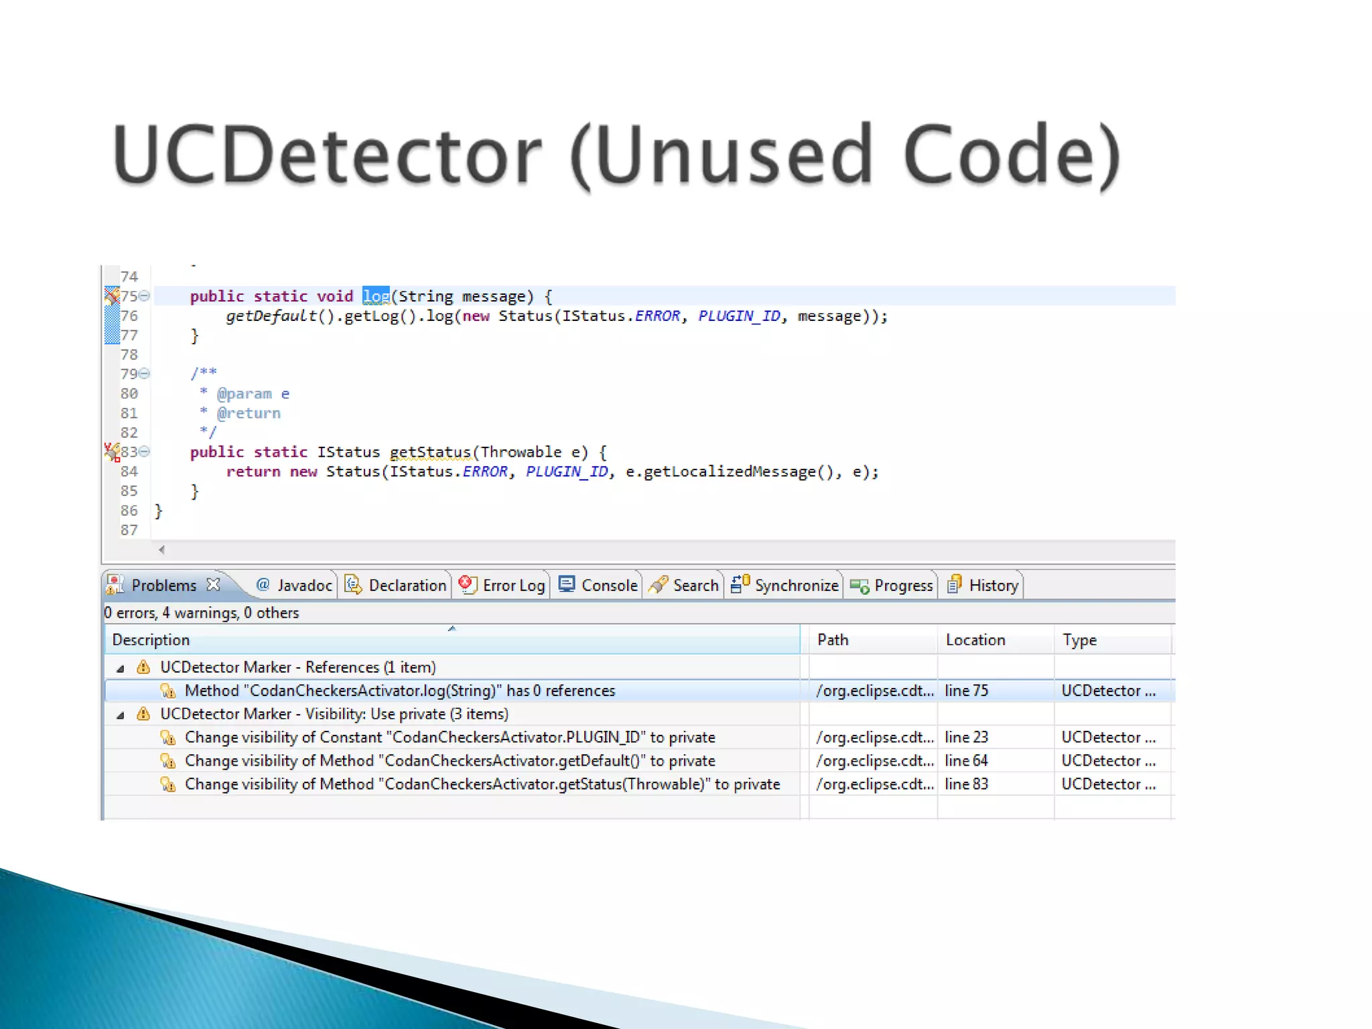
Task: Collapse the getStatus fold on line 83
Action: (144, 452)
